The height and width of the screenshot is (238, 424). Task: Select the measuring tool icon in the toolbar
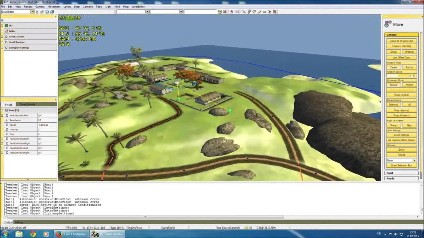[265, 12]
